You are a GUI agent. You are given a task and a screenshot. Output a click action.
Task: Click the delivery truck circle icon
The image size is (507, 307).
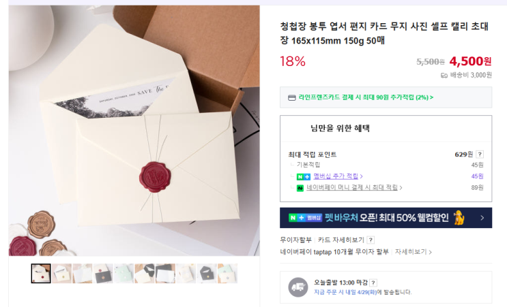coord(298,287)
